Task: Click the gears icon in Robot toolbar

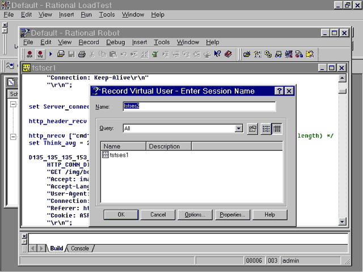Action: point(268,54)
